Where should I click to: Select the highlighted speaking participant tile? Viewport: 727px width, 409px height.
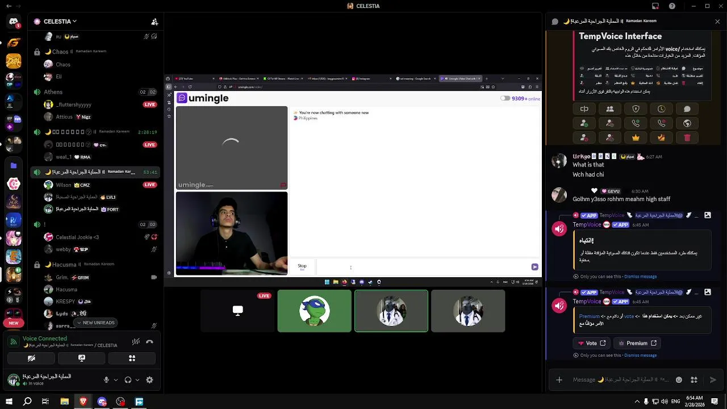coord(391,311)
